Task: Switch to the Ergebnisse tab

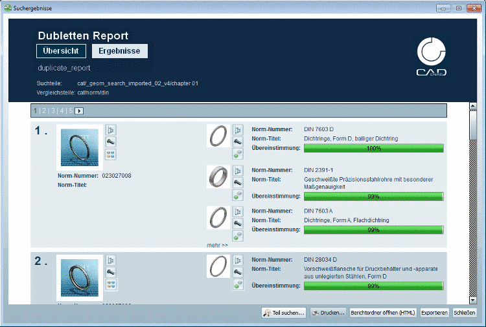Action: click(x=120, y=51)
